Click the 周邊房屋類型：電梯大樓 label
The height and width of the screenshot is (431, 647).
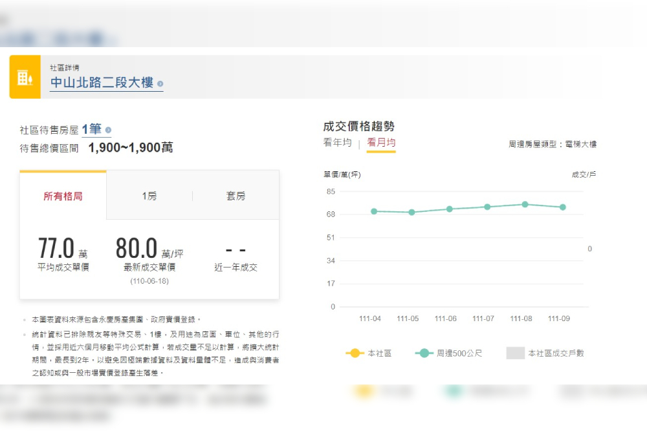[553, 144]
